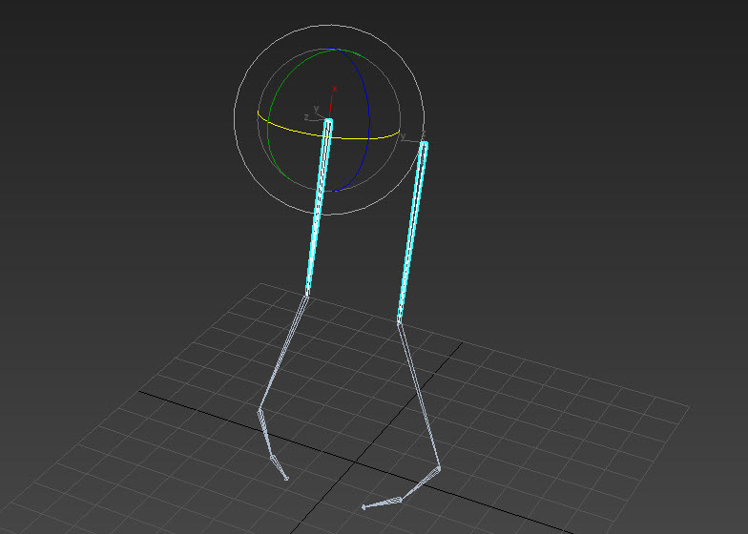This screenshot has width=748, height=534.
Task: Click the red X axis label on the gizmo
Action: [334, 89]
